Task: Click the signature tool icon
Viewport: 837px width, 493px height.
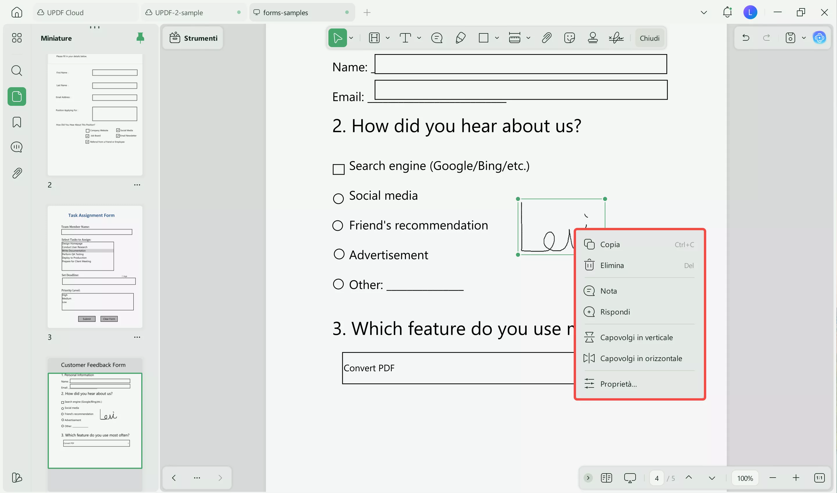Action: 616,38
